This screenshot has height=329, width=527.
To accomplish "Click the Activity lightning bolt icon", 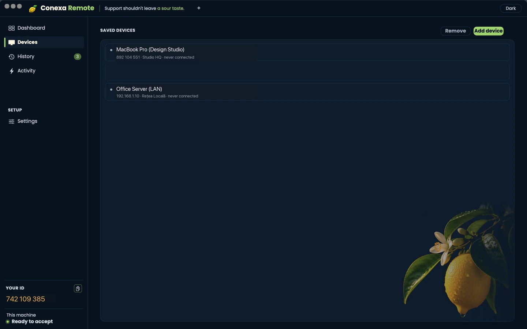I will coord(11,71).
